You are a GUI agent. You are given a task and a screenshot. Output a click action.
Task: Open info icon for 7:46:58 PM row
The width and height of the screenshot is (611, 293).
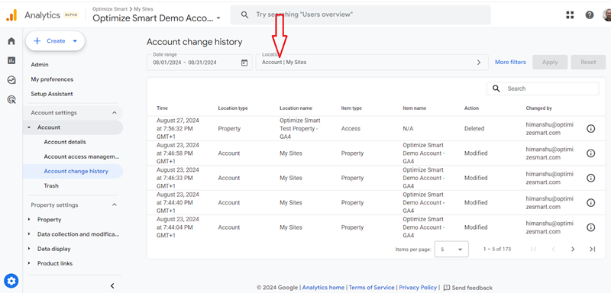(x=590, y=153)
